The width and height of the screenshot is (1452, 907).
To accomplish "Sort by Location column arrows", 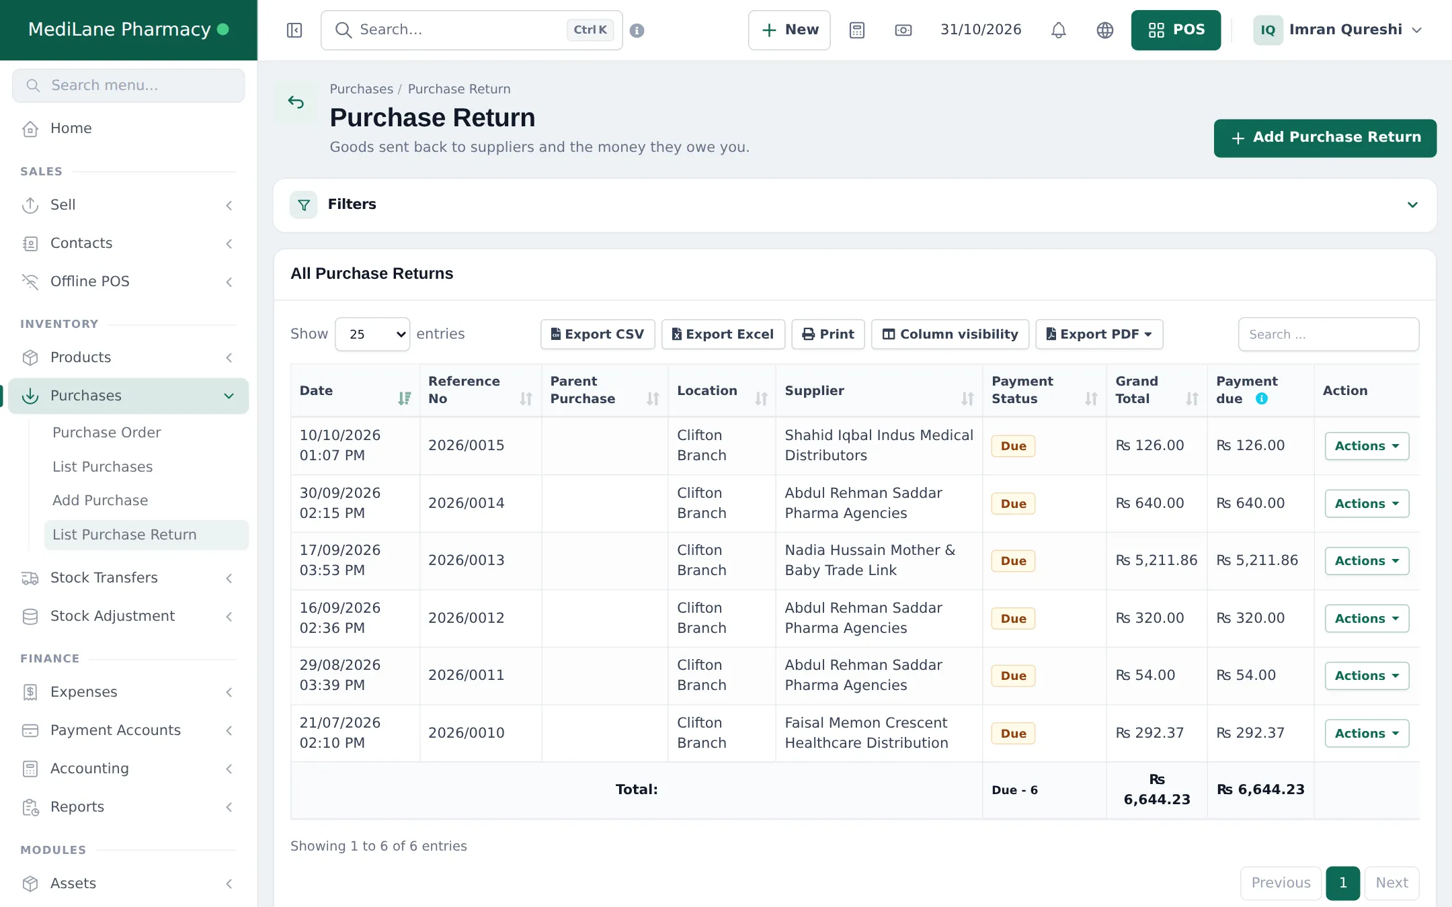I will click(761, 398).
